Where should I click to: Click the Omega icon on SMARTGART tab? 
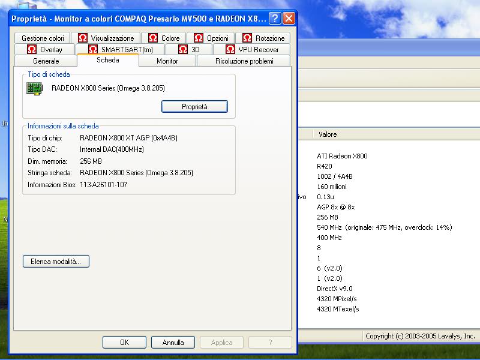coord(93,49)
